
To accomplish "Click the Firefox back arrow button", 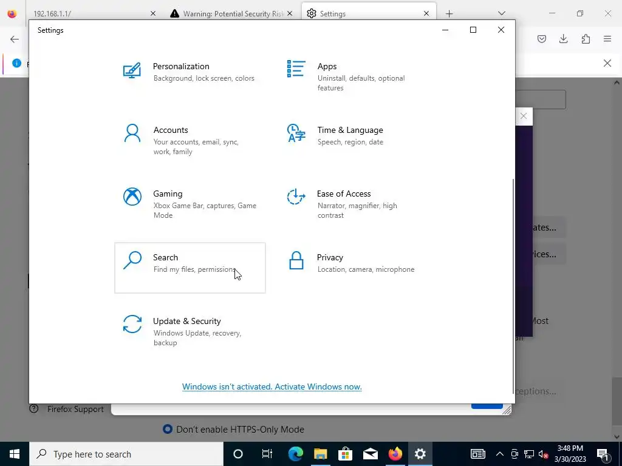I will 15,39.
